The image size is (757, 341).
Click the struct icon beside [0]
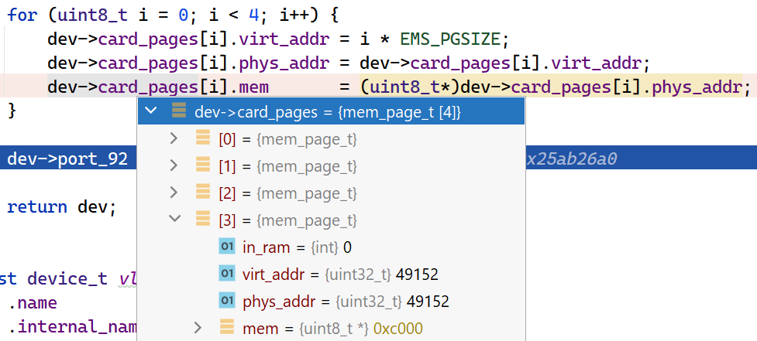click(x=203, y=139)
